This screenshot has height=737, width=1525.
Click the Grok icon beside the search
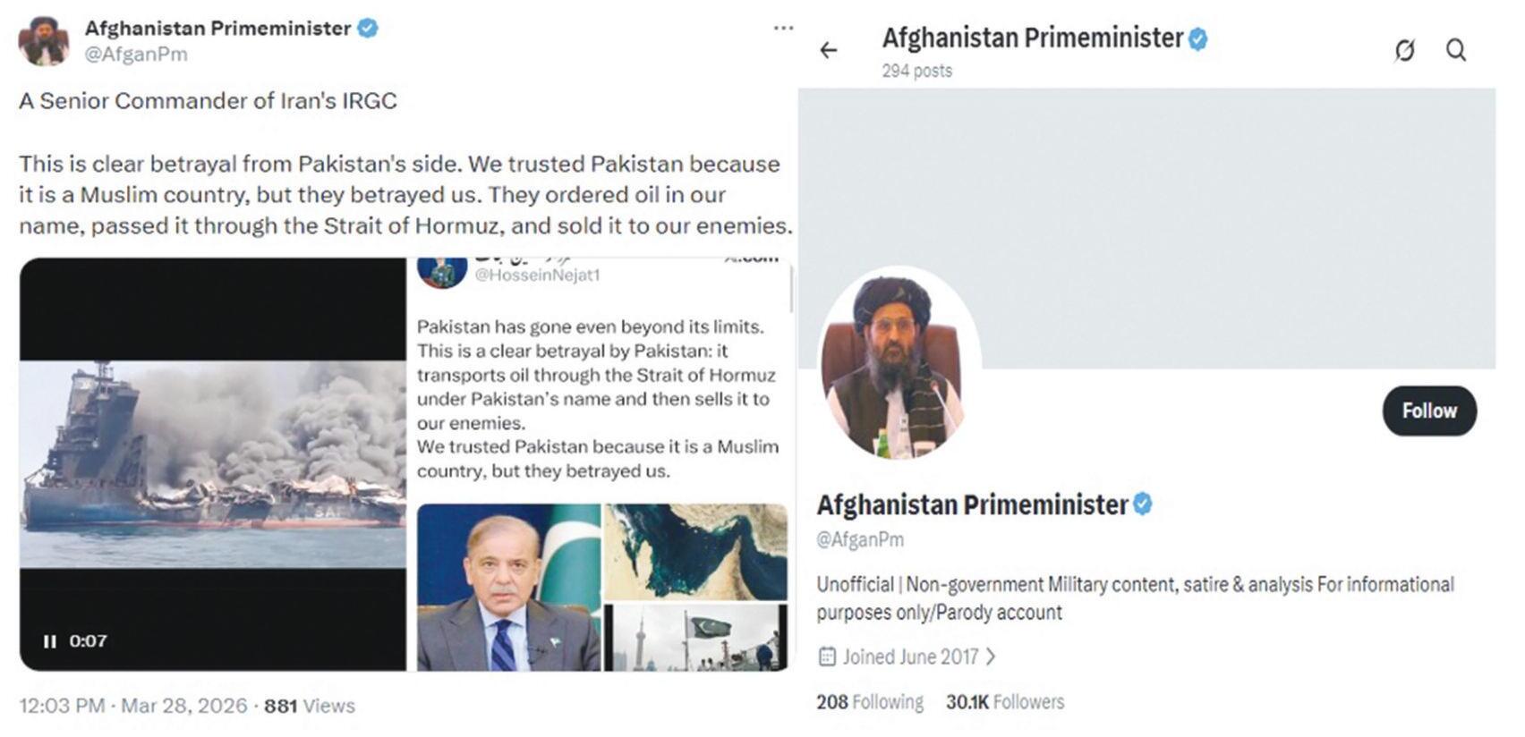[1404, 50]
